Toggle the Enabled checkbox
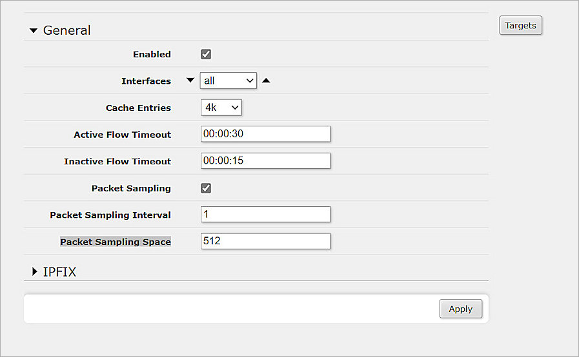 [207, 54]
